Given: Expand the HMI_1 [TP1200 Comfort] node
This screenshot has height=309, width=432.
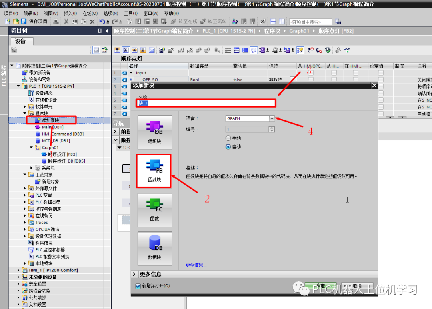Looking at the screenshot, I should 18,270.
